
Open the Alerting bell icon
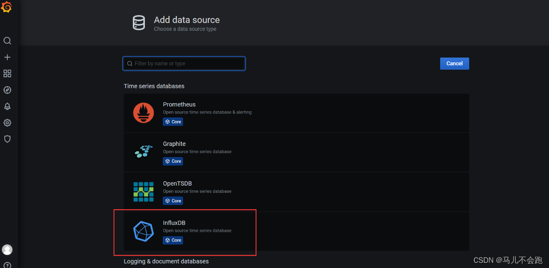[7, 106]
